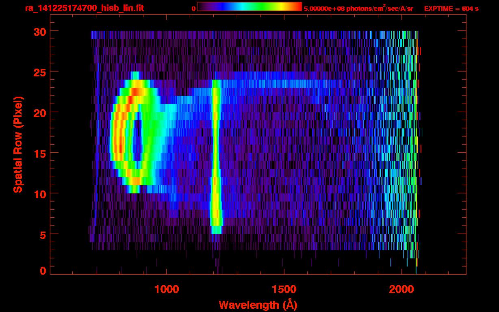Click the EXPTIME = 604 s label

[x=451, y=9]
